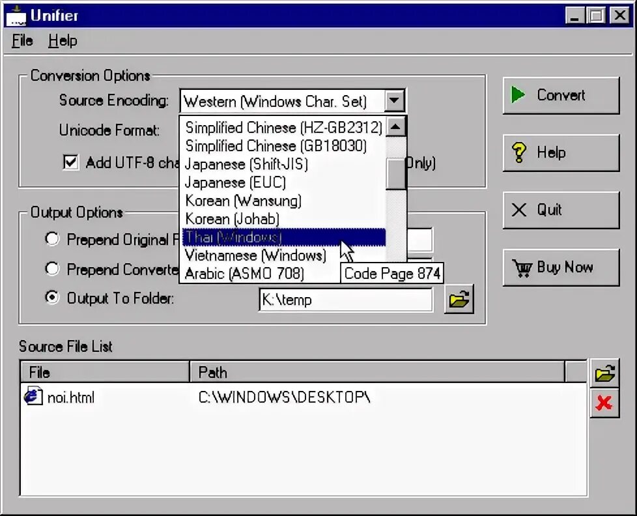Select the Prepend Converted radio button
Image resolution: width=637 pixels, height=516 pixels.
coord(52,268)
